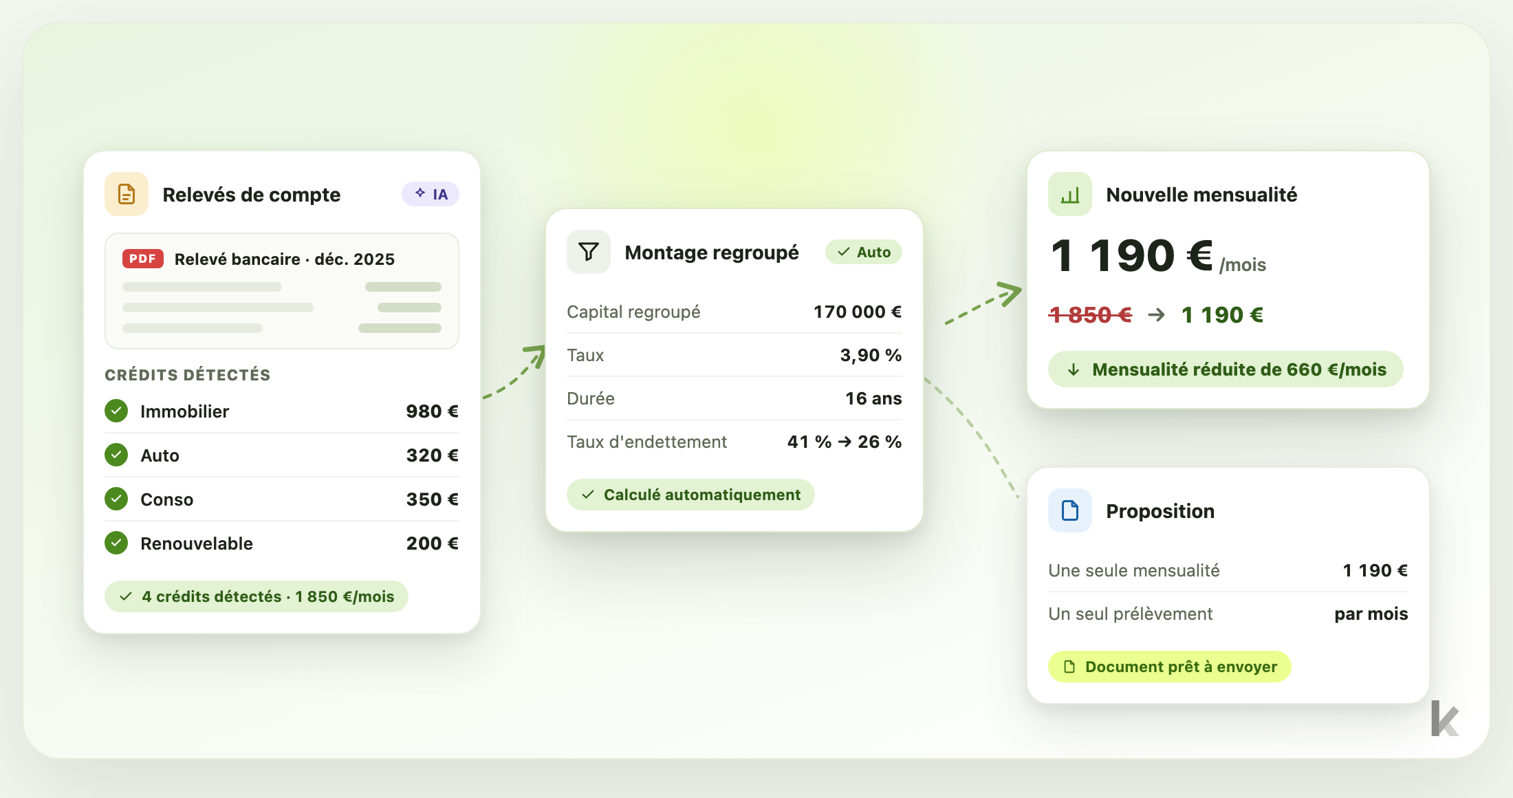This screenshot has height=798, width=1513.
Task: Click the orange document icon beside Relevés de compte
Action: [127, 194]
